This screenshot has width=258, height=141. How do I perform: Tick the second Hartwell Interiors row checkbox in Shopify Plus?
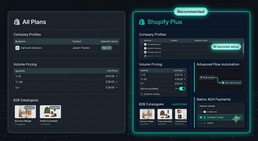(x=142, y=48)
